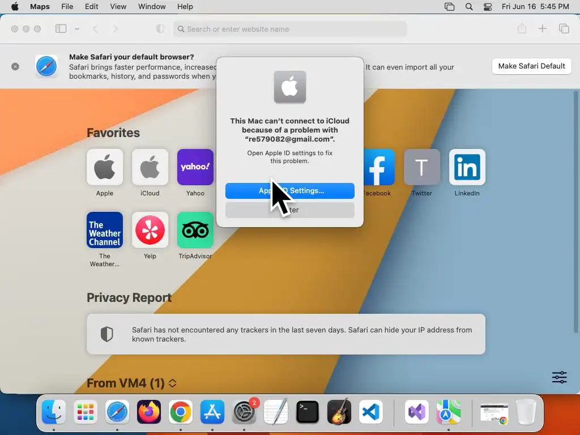Image resolution: width=580 pixels, height=435 pixels.
Task: Open the Trash in the Dock
Action: click(526, 412)
